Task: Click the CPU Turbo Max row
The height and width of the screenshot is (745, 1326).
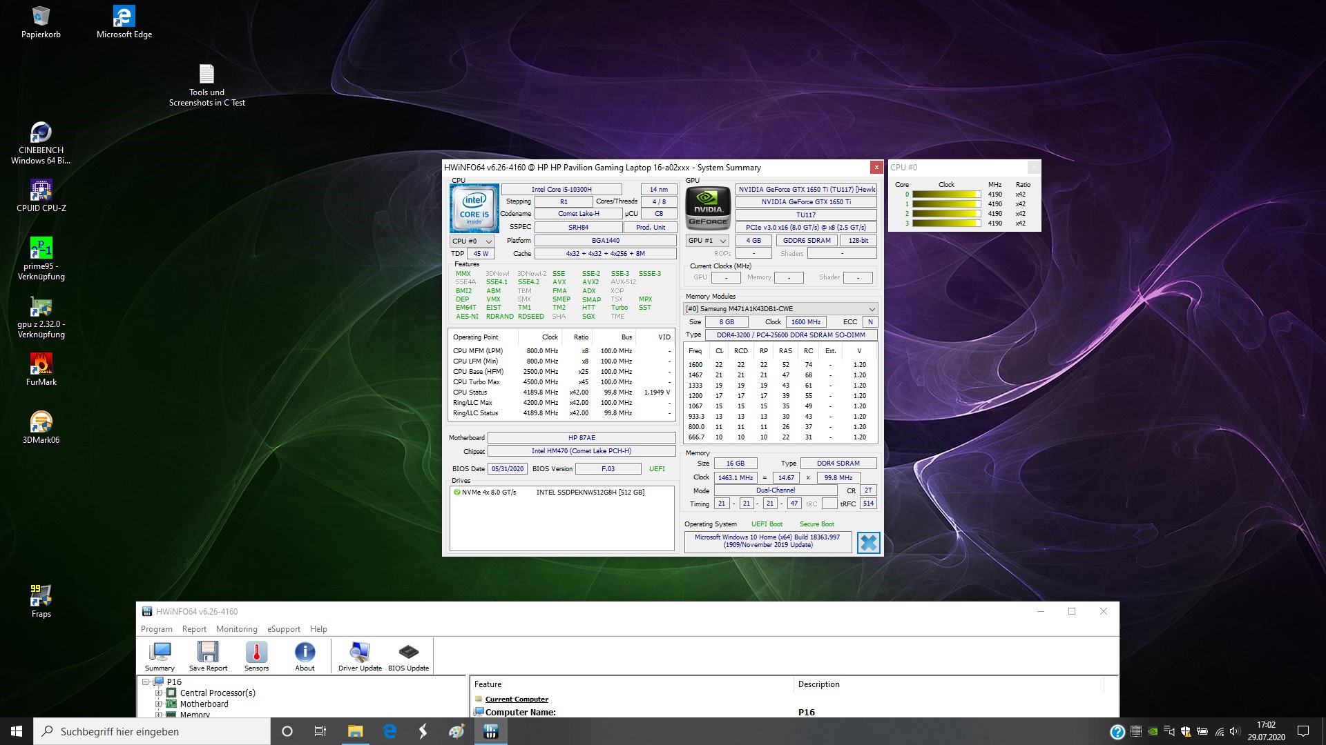Action: click(561, 382)
